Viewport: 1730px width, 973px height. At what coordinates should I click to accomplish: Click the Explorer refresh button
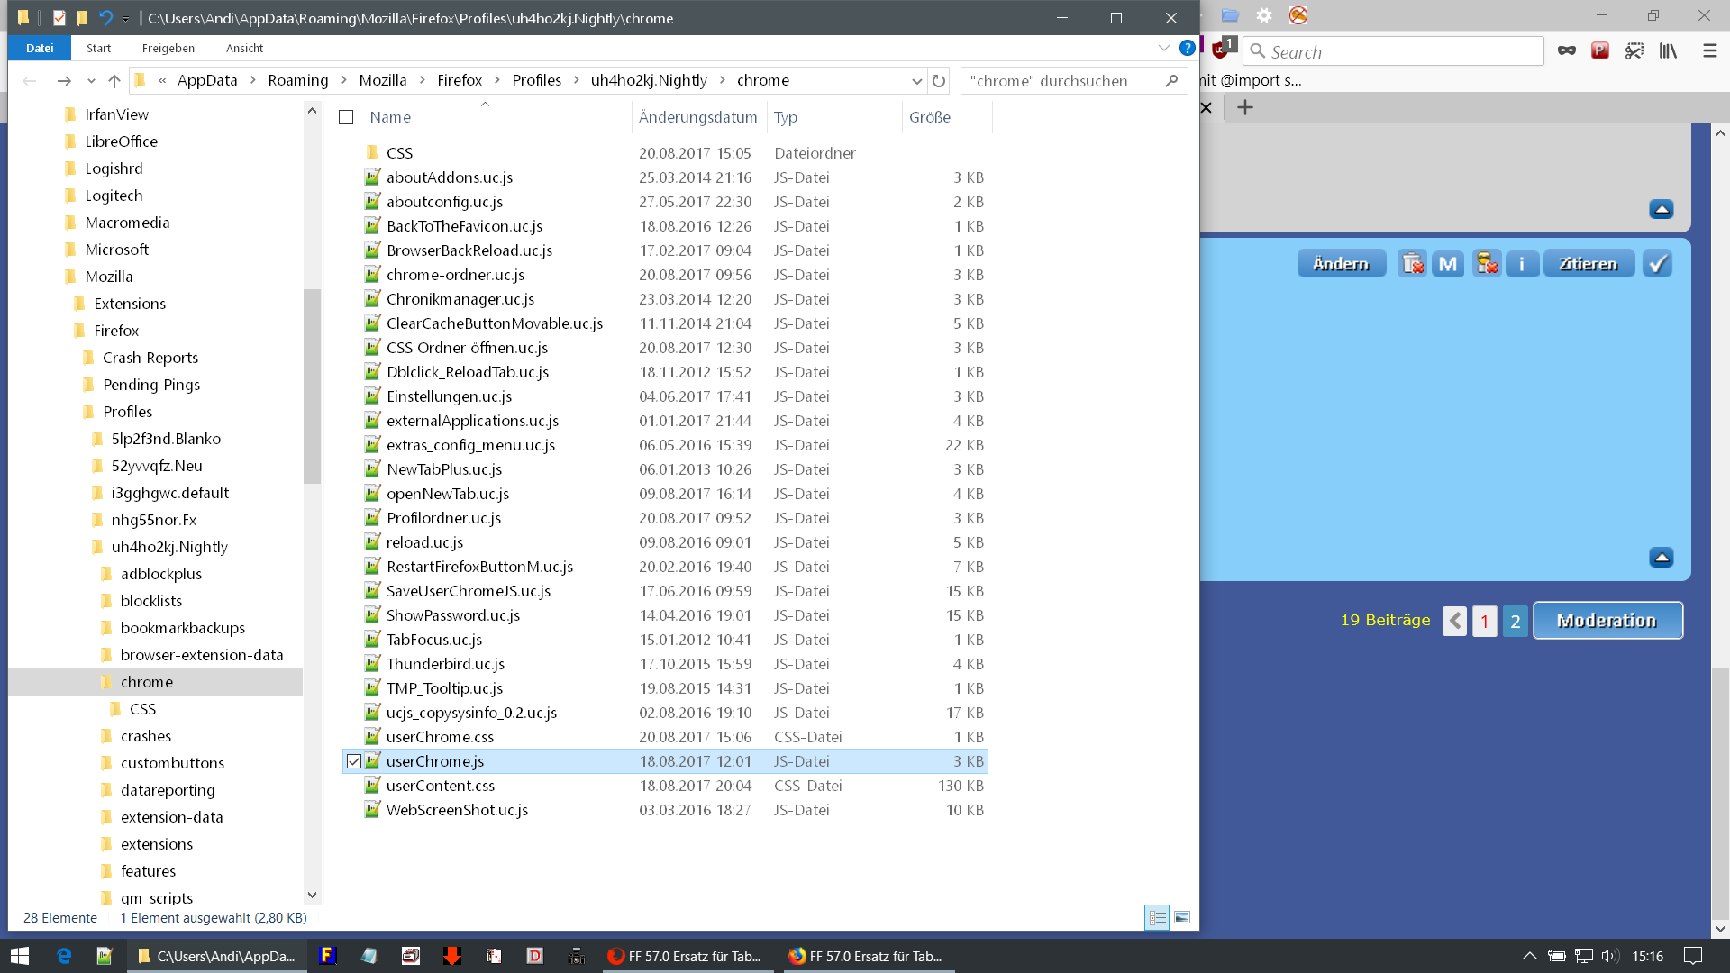tap(939, 81)
